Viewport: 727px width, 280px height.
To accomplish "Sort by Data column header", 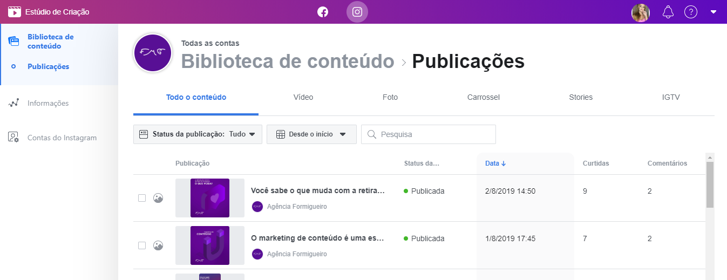I will tap(495, 163).
